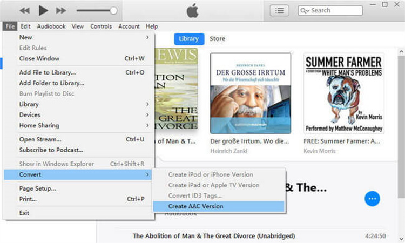Expand the Devices submenu arrow

point(147,114)
